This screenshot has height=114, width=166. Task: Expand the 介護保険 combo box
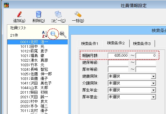tap(153, 83)
